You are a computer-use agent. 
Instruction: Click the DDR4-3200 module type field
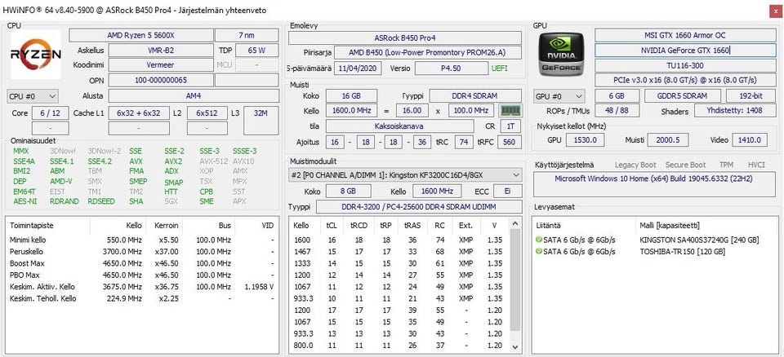[x=419, y=207]
